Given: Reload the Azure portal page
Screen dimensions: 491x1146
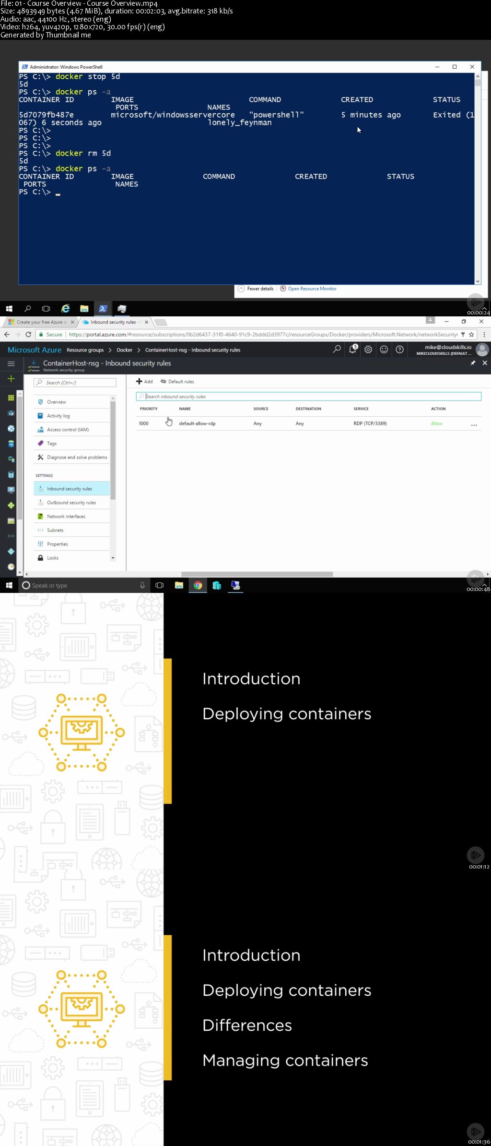Looking at the screenshot, I should (x=28, y=335).
